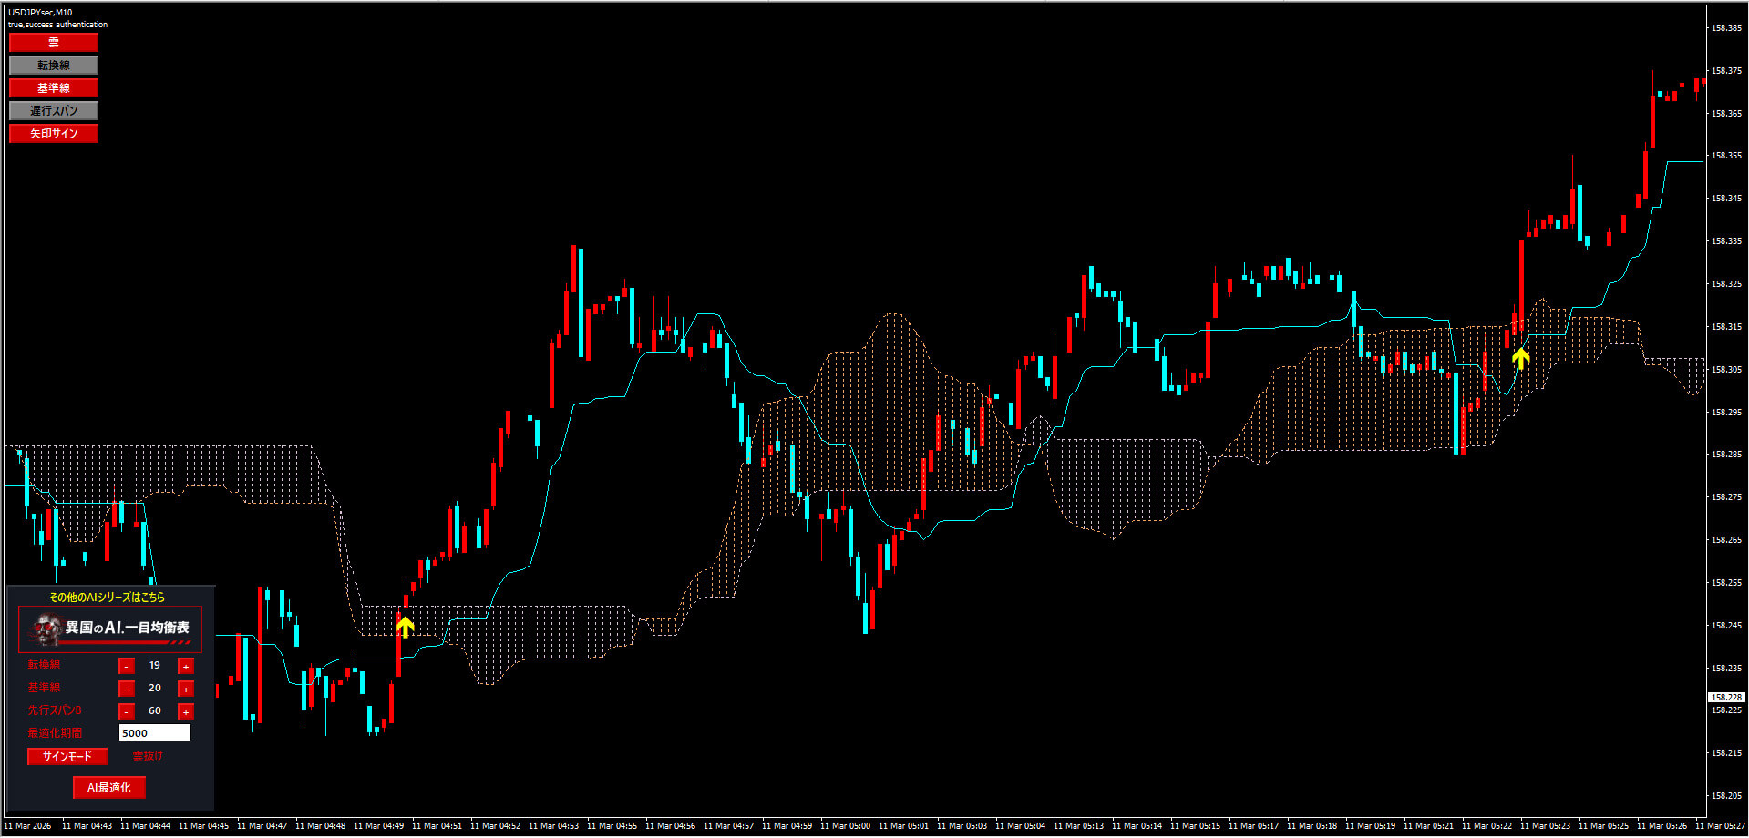Run the AI最適化 optimization button
The width and height of the screenshot is (1749, 838).
[108, 788]
